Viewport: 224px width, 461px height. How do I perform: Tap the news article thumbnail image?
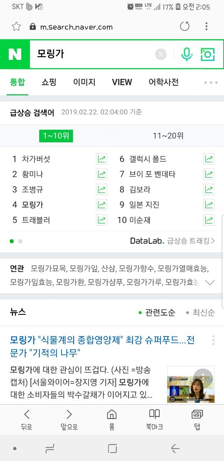(191, 385)
